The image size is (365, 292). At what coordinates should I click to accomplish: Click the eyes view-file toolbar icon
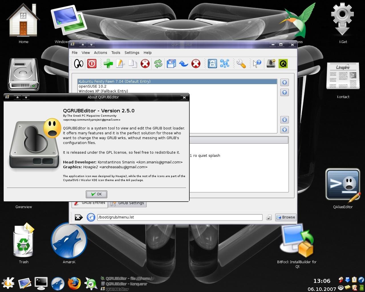tap(78, 64)
